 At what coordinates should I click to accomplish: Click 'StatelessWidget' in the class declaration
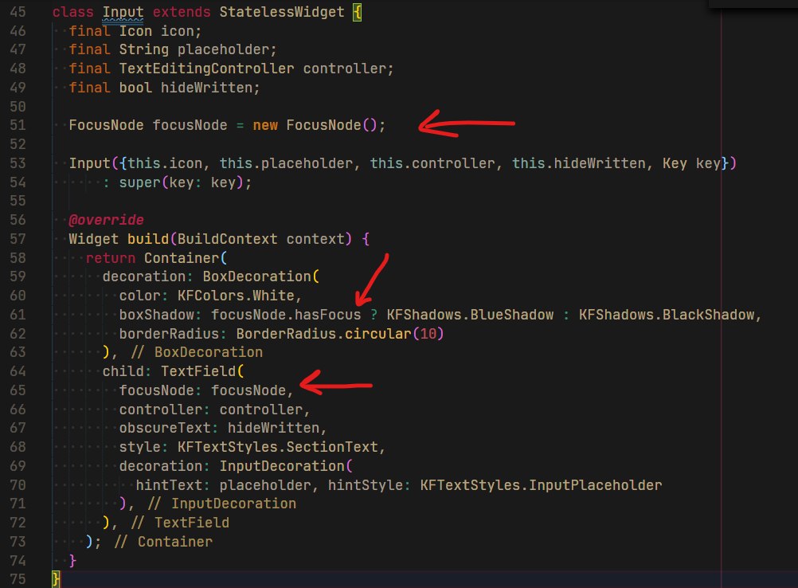(282, 12)
